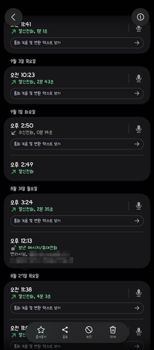Delete history with 삭제 trash icon
Viewport: 154px width, 350px height.
tap(113, 332)
